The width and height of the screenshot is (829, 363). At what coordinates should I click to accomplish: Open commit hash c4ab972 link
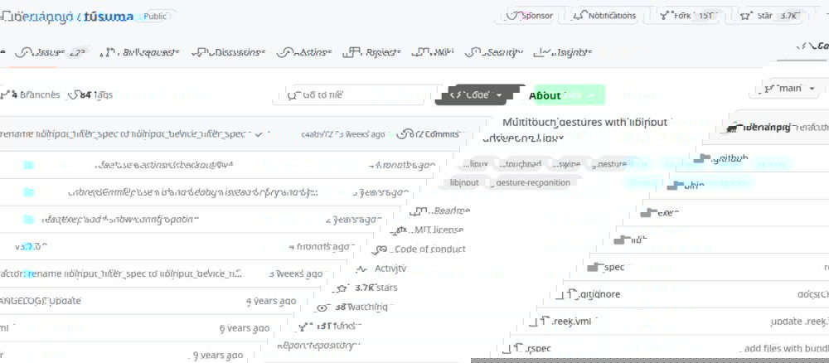pyautogui.click(x=318, y=134)
